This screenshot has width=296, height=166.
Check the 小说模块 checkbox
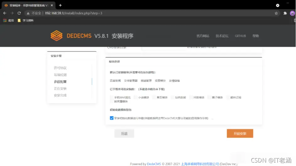(x=135, y=97)
